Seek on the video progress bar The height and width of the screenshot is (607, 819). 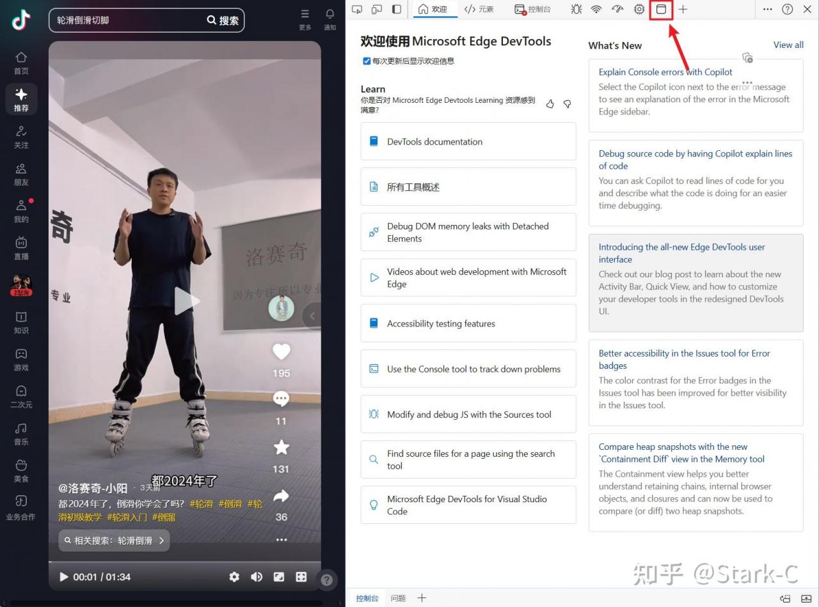tap(185, 562)
